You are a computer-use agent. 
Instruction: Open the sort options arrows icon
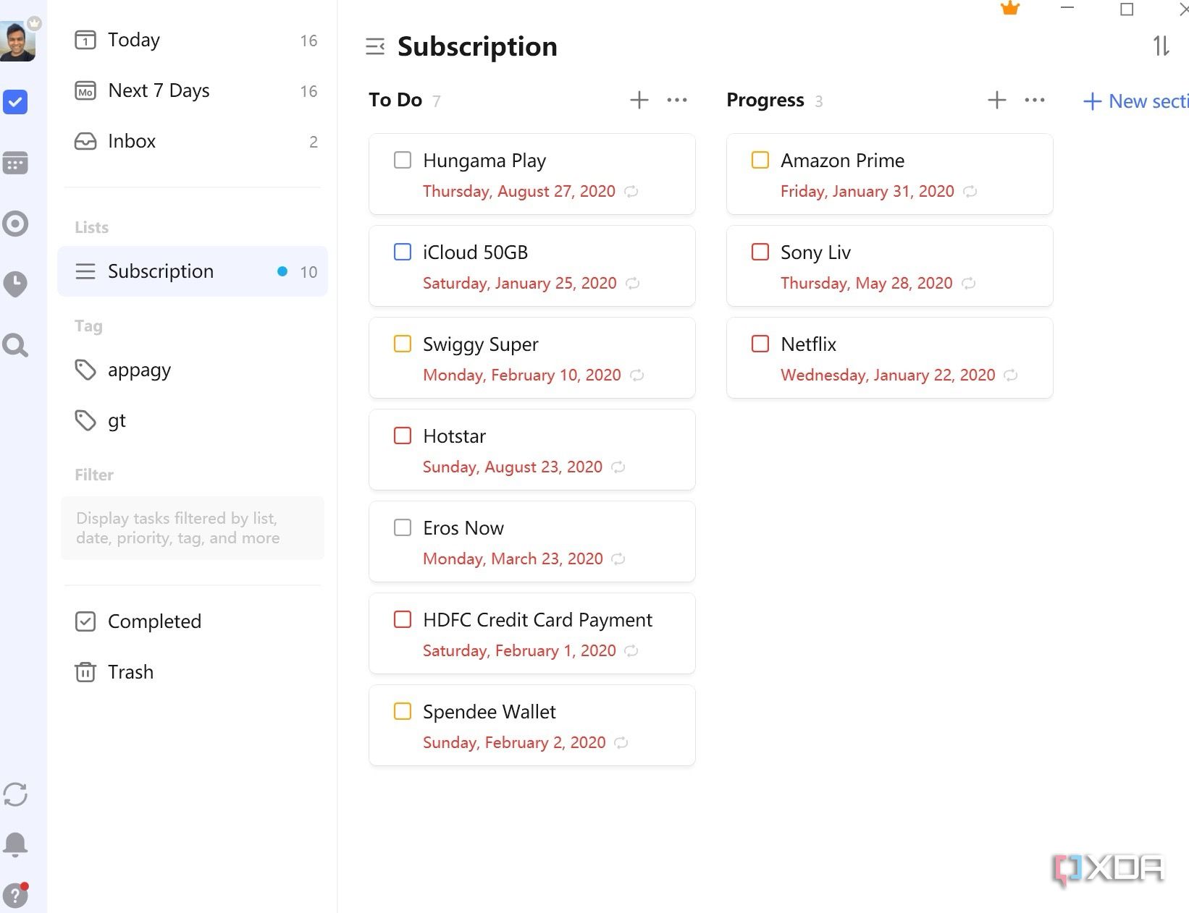point(1161,46)
